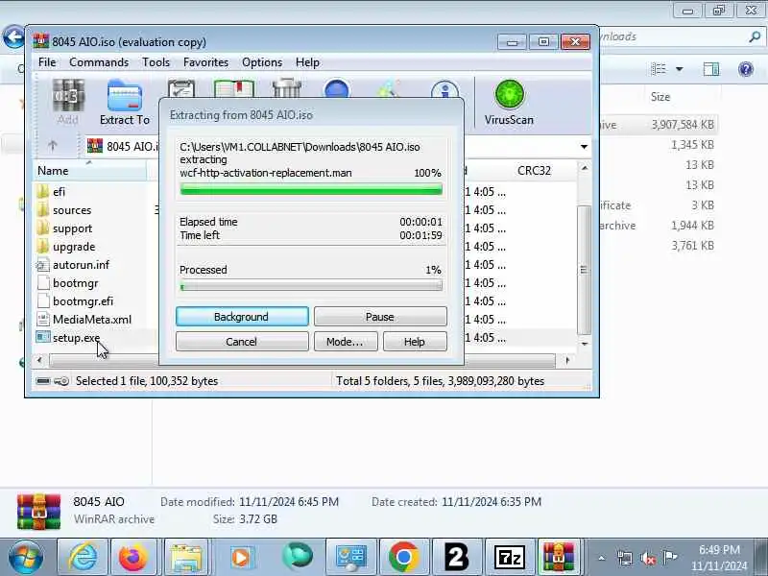Show hidden system tray icons arrow
Viewport: 768px width, 576px height.
pyautogui.click(x=602, y=558)
